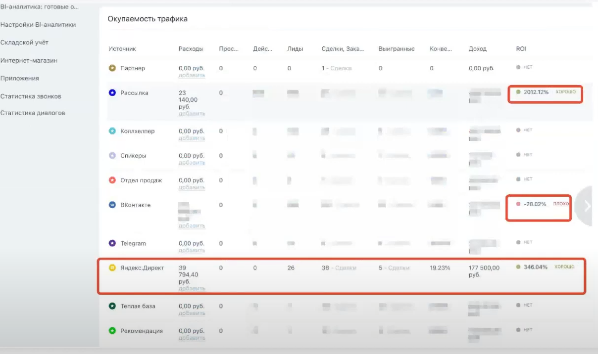Viewport: 598px width, 354px height.
Task: Click the 26 leads value for Яндекс.Директ
Action: (291, 268)
